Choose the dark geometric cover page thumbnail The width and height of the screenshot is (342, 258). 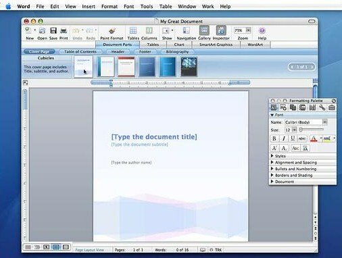click(189, 67)
